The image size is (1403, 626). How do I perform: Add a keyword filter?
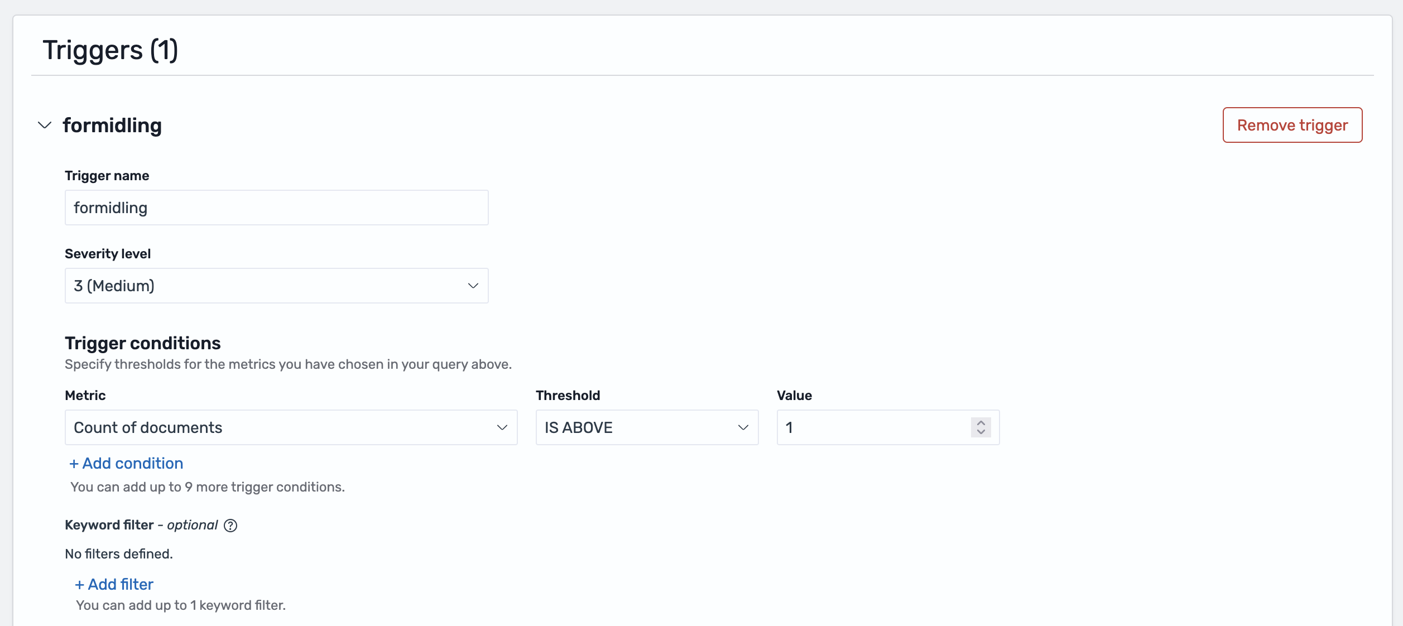click(114, 584)
